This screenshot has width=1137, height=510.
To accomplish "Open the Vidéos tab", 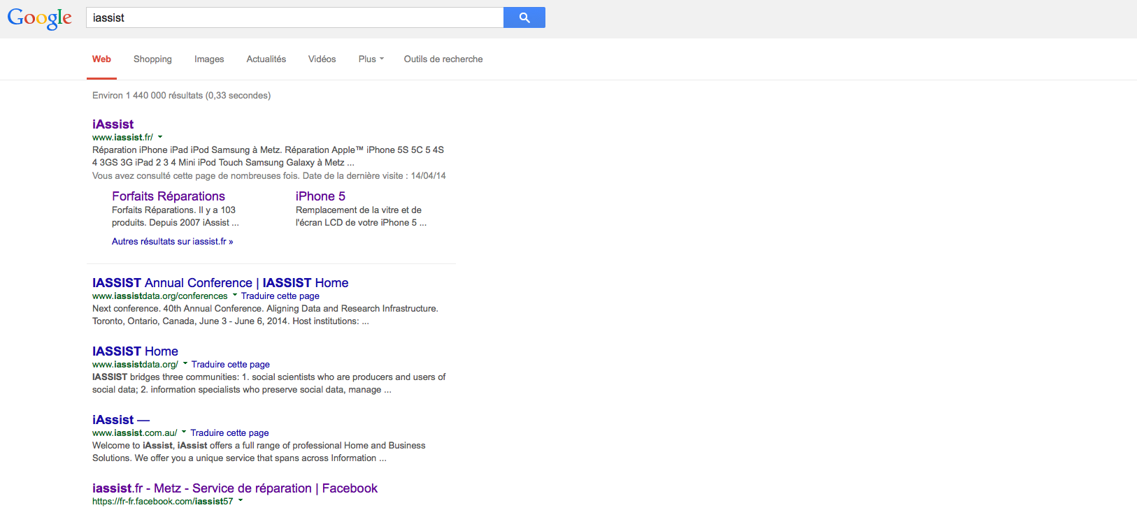I will pos(322,59).
